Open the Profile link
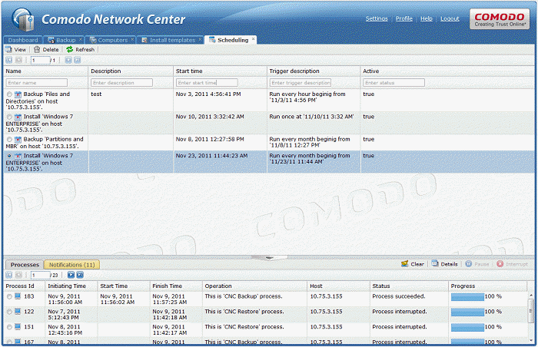The image size is (538, 347). 403,18
